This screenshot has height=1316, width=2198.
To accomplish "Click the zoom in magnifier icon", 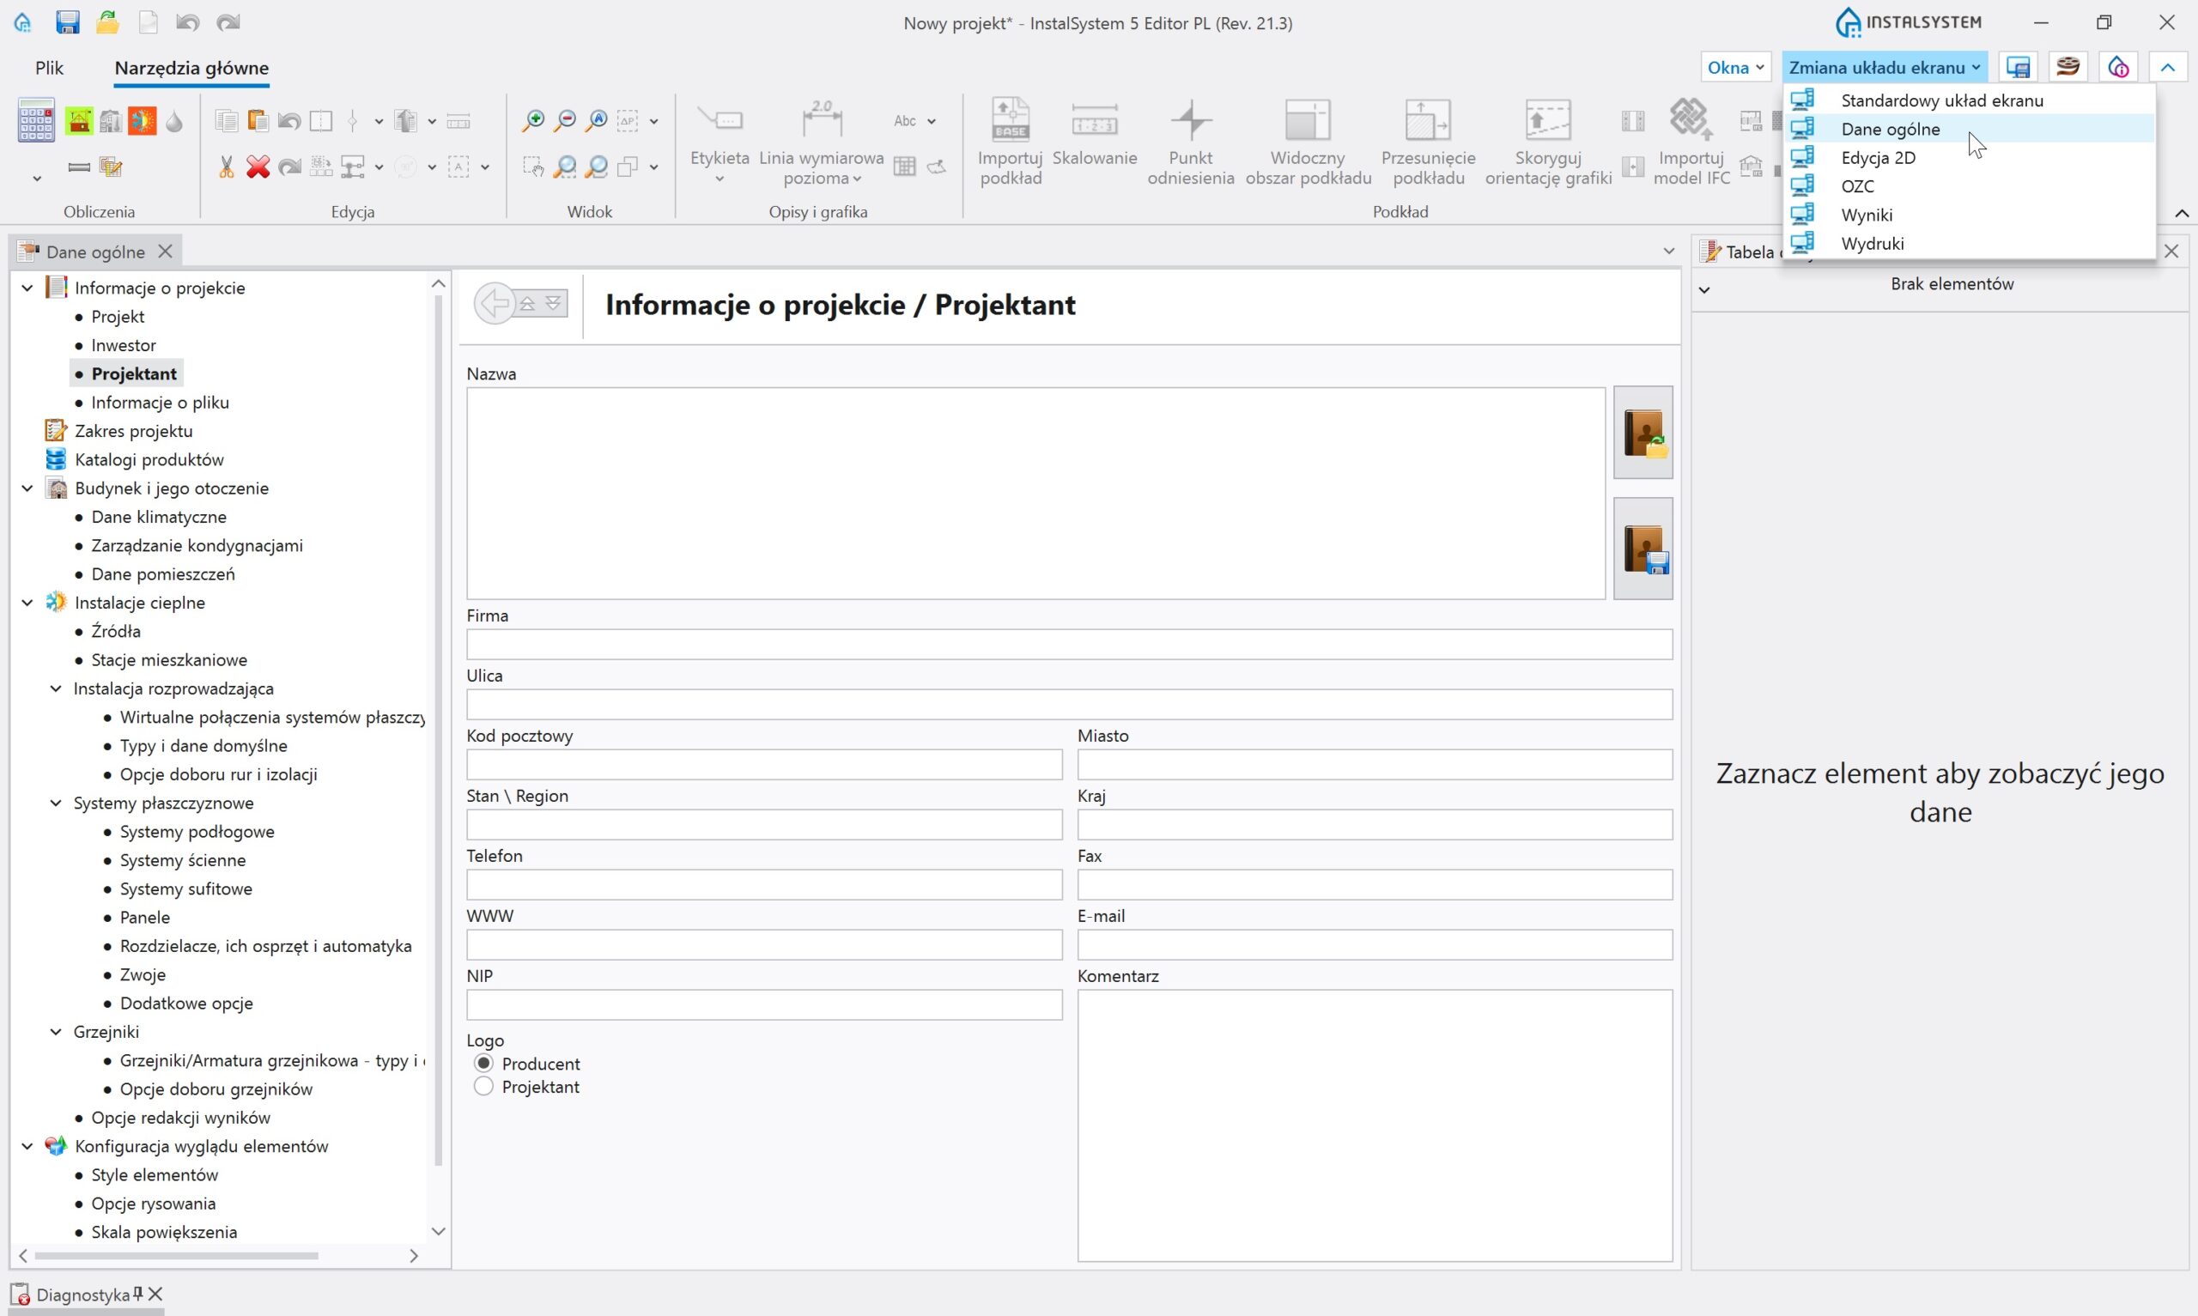I will coord(533,120).
